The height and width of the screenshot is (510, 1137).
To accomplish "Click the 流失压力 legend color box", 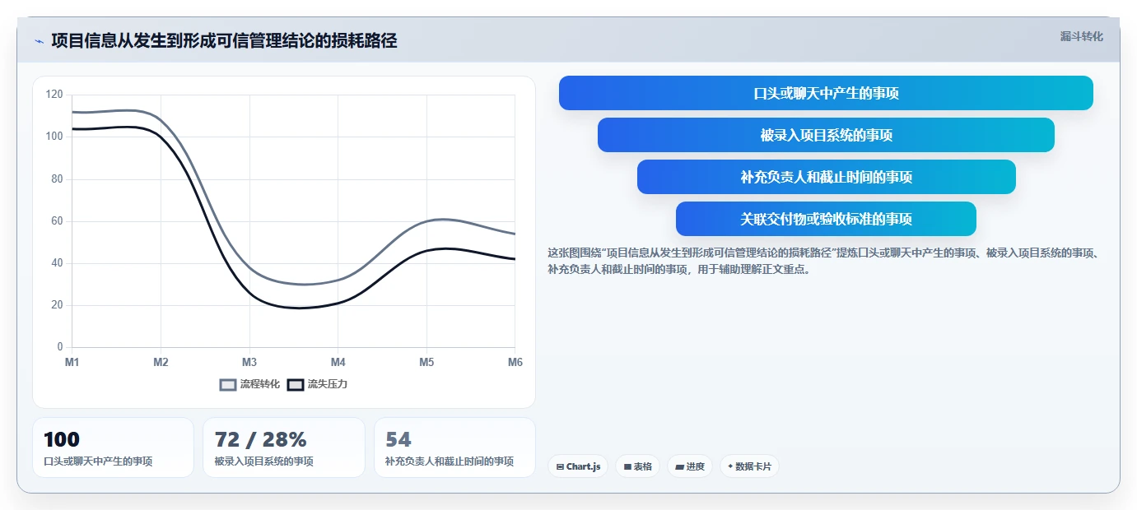I will (x=296, y=384).
